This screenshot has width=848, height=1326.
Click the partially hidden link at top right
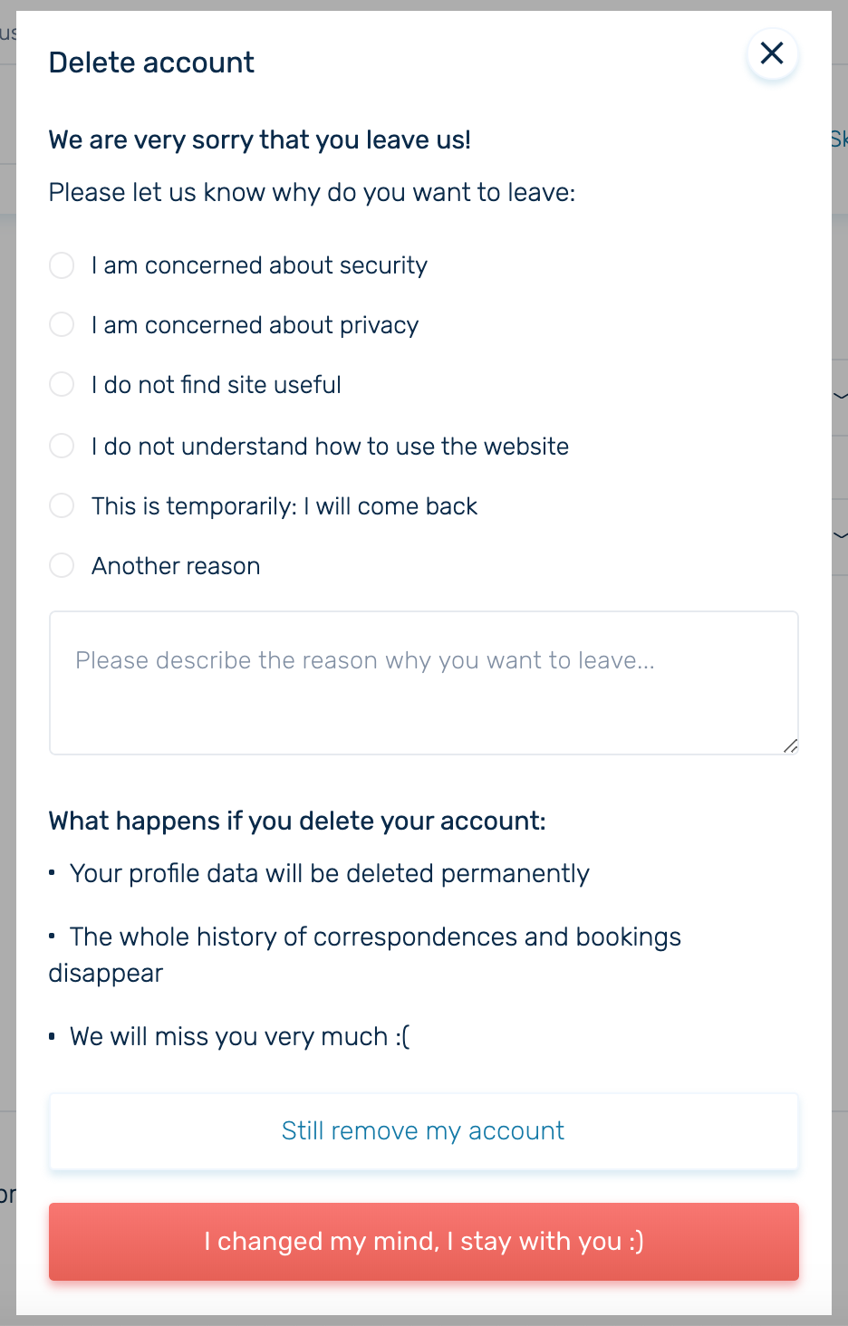pos(839,139)
